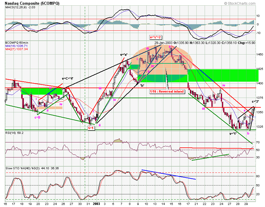
Task: Click the '13' date label on time axis
Action: coord(155,204)
